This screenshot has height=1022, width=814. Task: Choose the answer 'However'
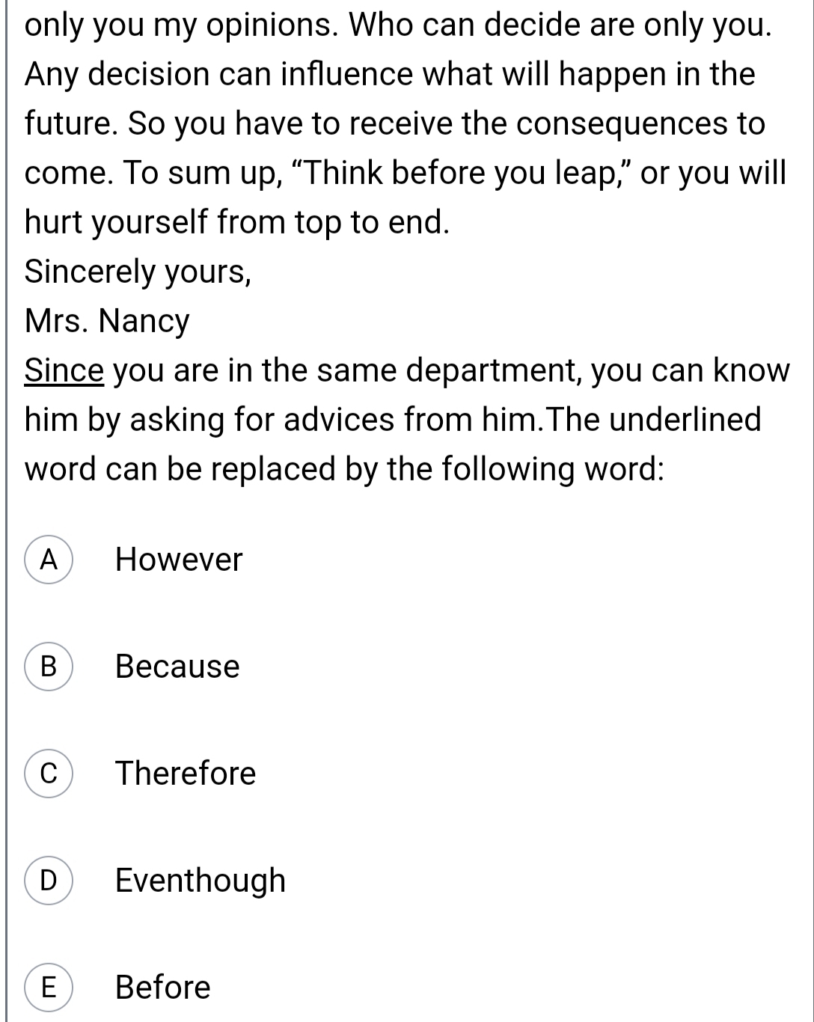pyautogui.click(x=179, y=560)
